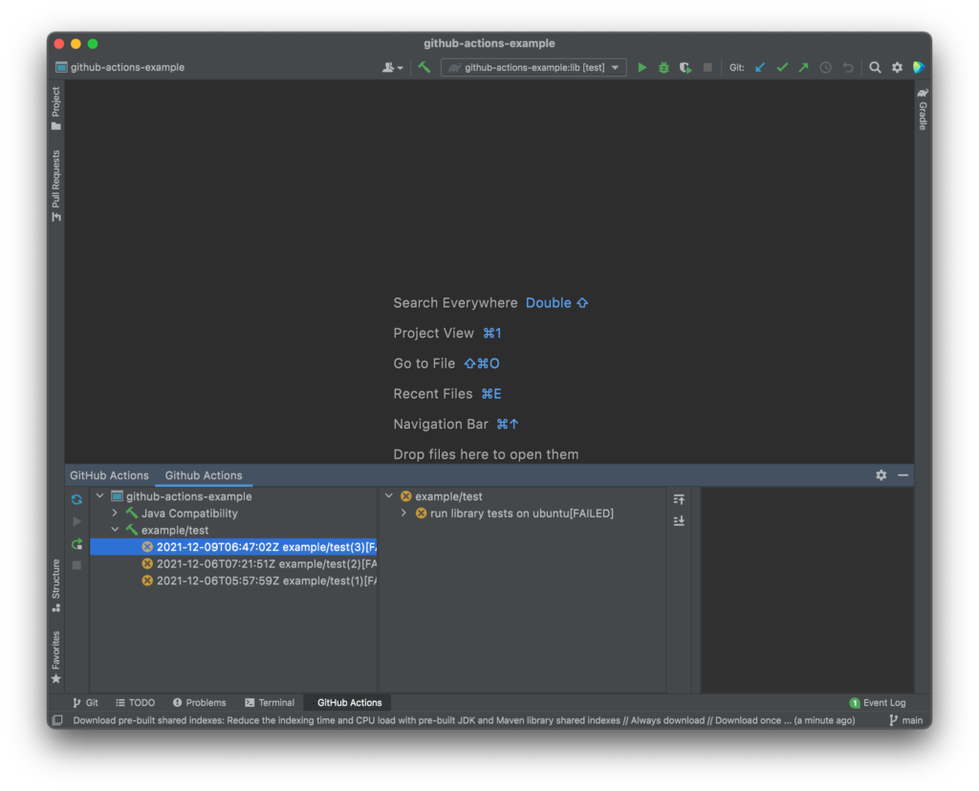Open the user account dropdown icon
Viewport: 979px width, 791px height.
tap(392, 68)
